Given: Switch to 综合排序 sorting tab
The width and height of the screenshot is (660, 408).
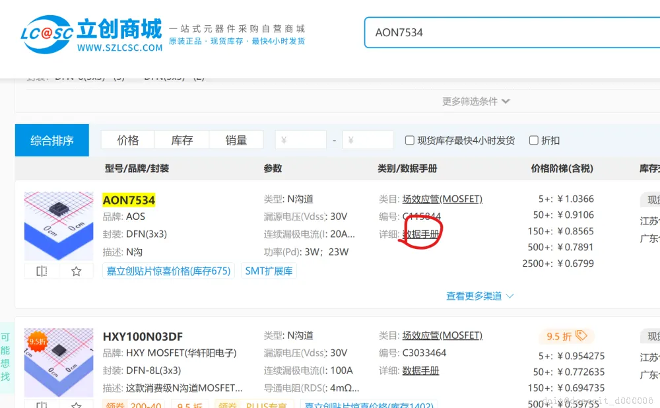Looking at the screenshot, I should 51,140.
